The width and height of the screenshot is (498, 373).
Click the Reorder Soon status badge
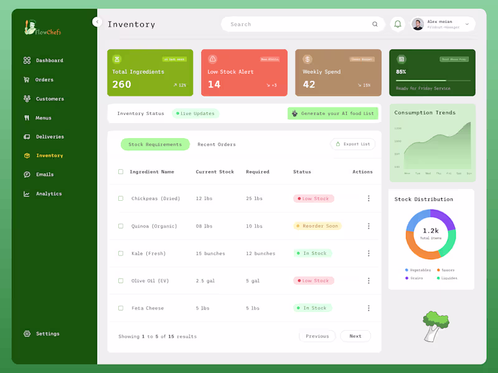click(x=317, y=226)
